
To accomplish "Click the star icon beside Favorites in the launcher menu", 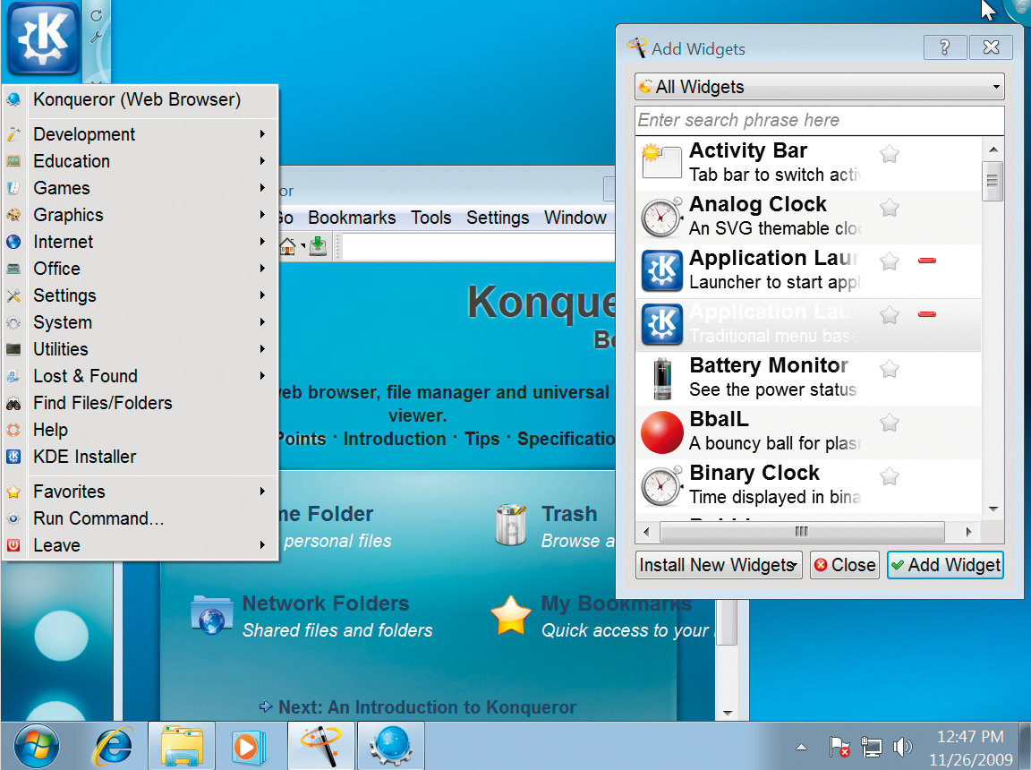I will pos(13,492).
